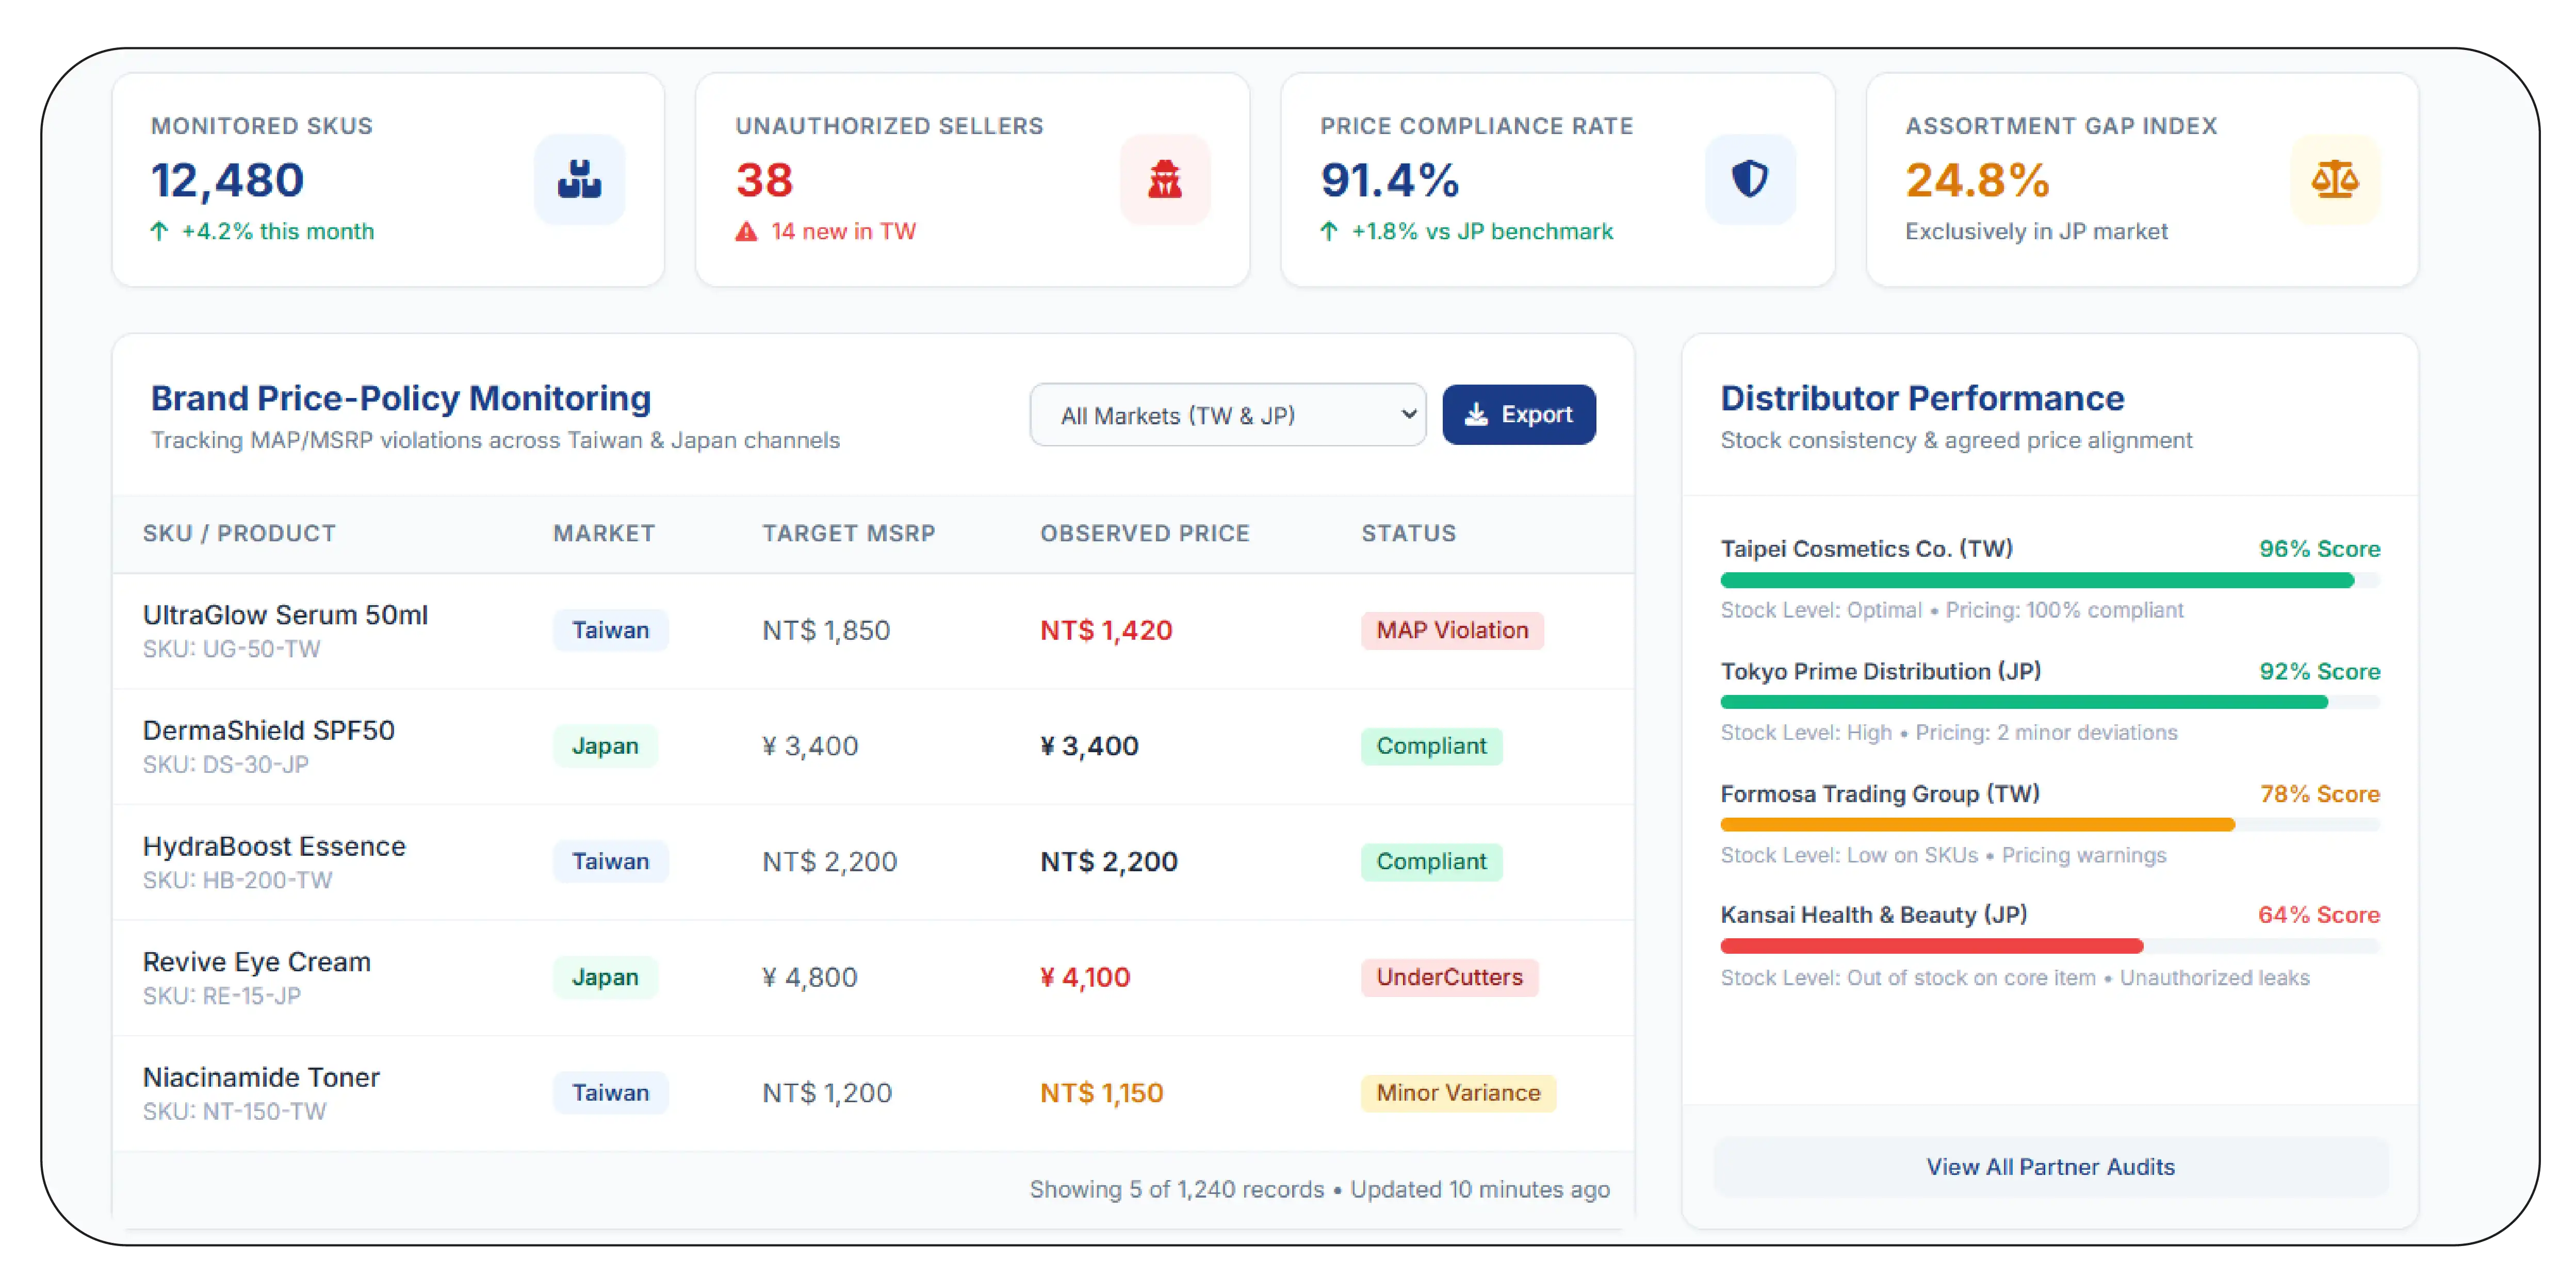Click the Price Compliance shield icon
This screenshot has width=2576, height=1278.
pos(1749,180)
